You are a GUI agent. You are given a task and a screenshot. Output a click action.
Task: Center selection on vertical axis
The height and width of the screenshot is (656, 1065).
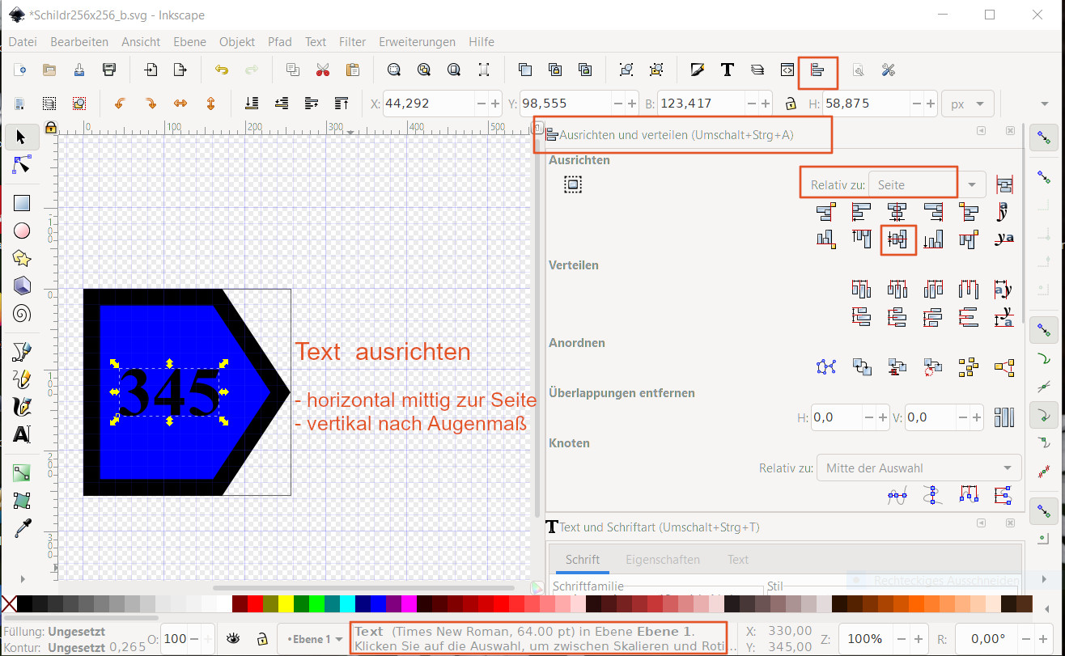[x=897, y=213]
